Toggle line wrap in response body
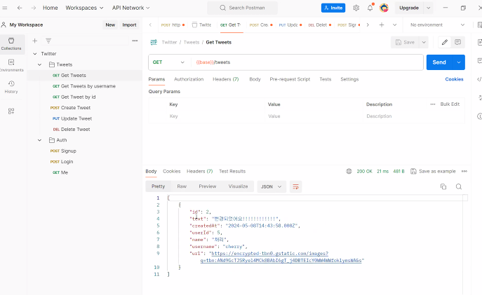The width and height of the screenshot is (482, 295). [x=295, y=186]
